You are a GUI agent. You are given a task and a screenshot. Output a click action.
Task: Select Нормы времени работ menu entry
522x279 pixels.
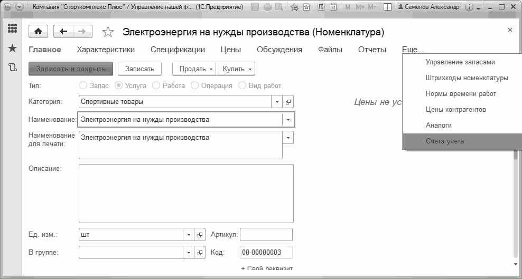tap(462, 94)
